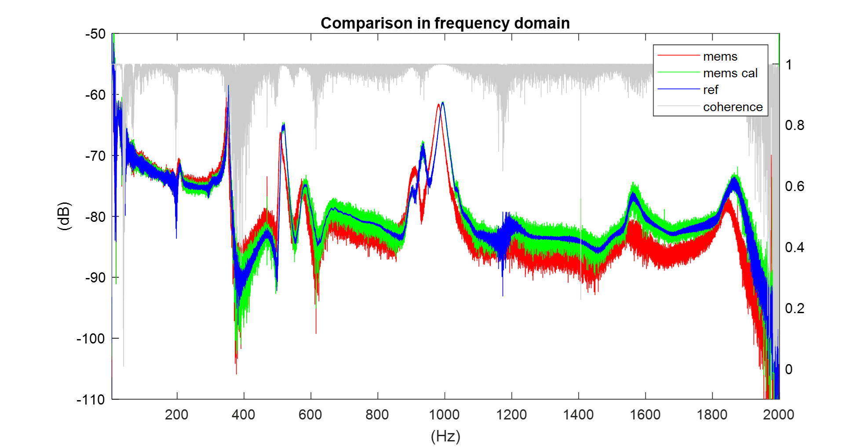861x448 pixels.
Task: Select the 1800 x-axis tick label
Action: pyautogui.click(x=712, y=415)
